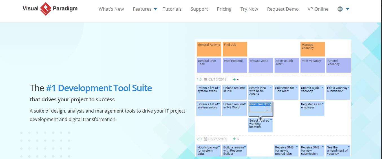Click the 'Upload resume in MS Word' story
The image size is (382, 159).
234,109
